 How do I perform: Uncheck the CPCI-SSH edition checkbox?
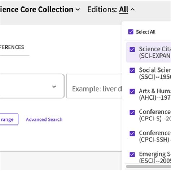tap(132, 133)
